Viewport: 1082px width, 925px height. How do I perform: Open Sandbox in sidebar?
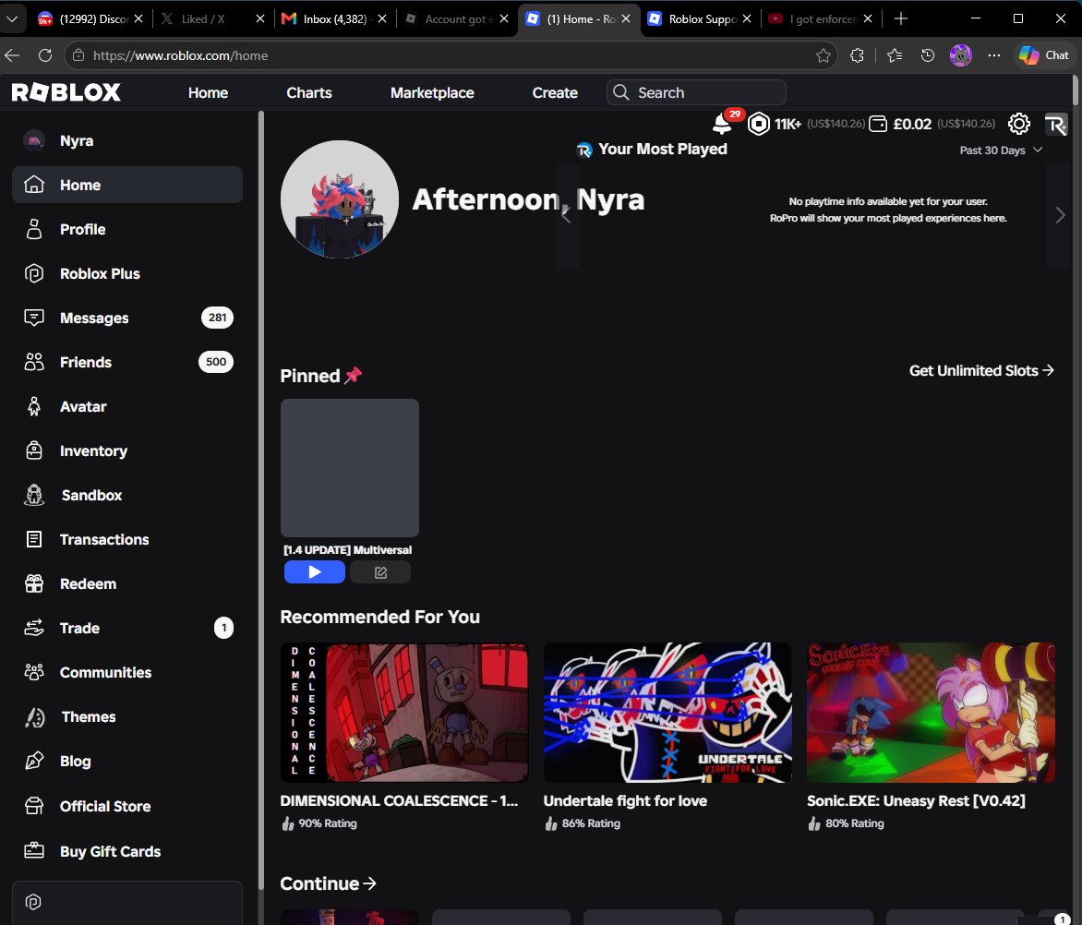[127, 495]
